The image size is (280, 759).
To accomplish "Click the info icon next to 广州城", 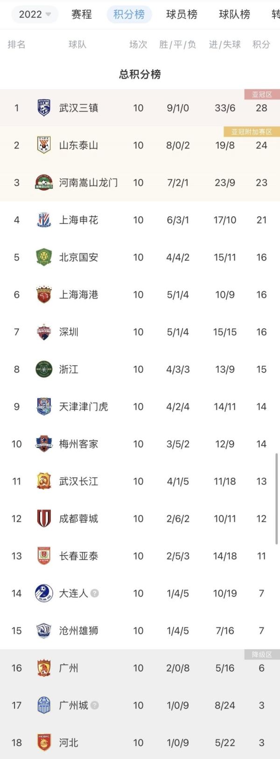I will tap(95, 705).
